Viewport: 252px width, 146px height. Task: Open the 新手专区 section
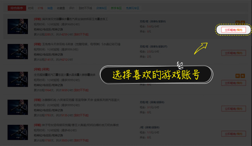tap(116, 8)
